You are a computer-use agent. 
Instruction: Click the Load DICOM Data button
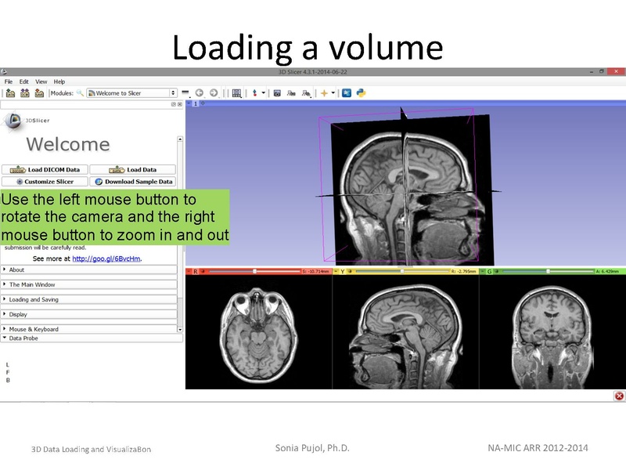45,169
